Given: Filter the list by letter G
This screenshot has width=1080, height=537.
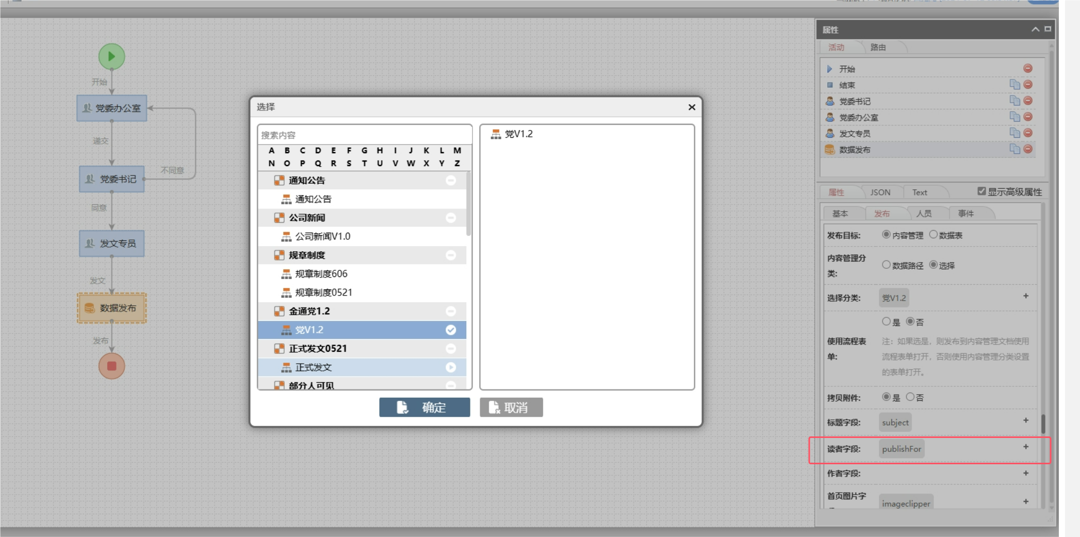Looking at the screenshot, I should pyautogui.click(x=365, y=151).
